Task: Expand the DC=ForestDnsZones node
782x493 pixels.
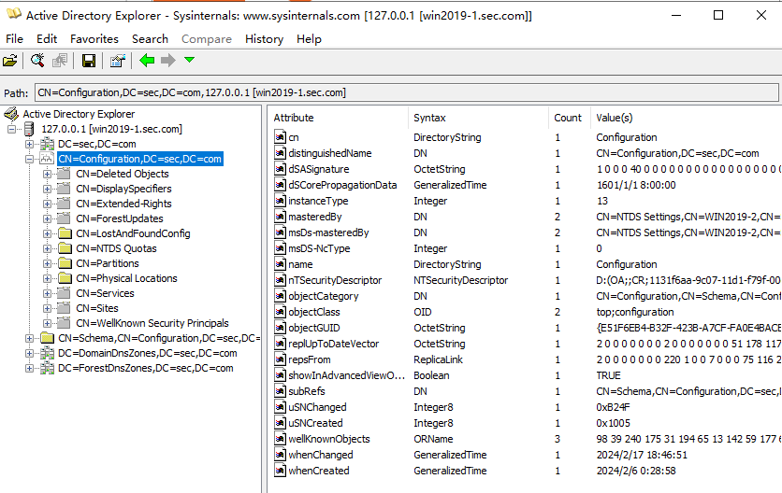Action: [x=30, y=368]
